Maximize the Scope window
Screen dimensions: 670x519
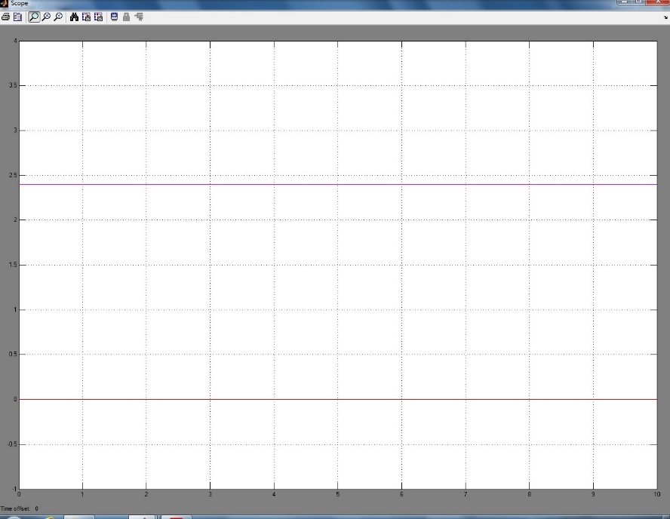639,2
